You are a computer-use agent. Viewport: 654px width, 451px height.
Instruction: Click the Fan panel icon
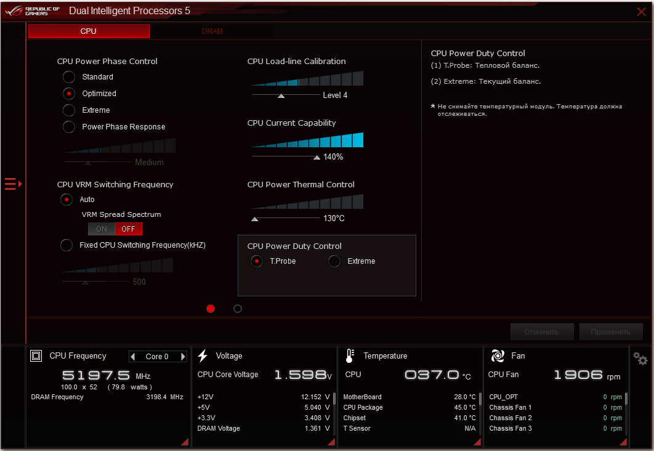498,356
